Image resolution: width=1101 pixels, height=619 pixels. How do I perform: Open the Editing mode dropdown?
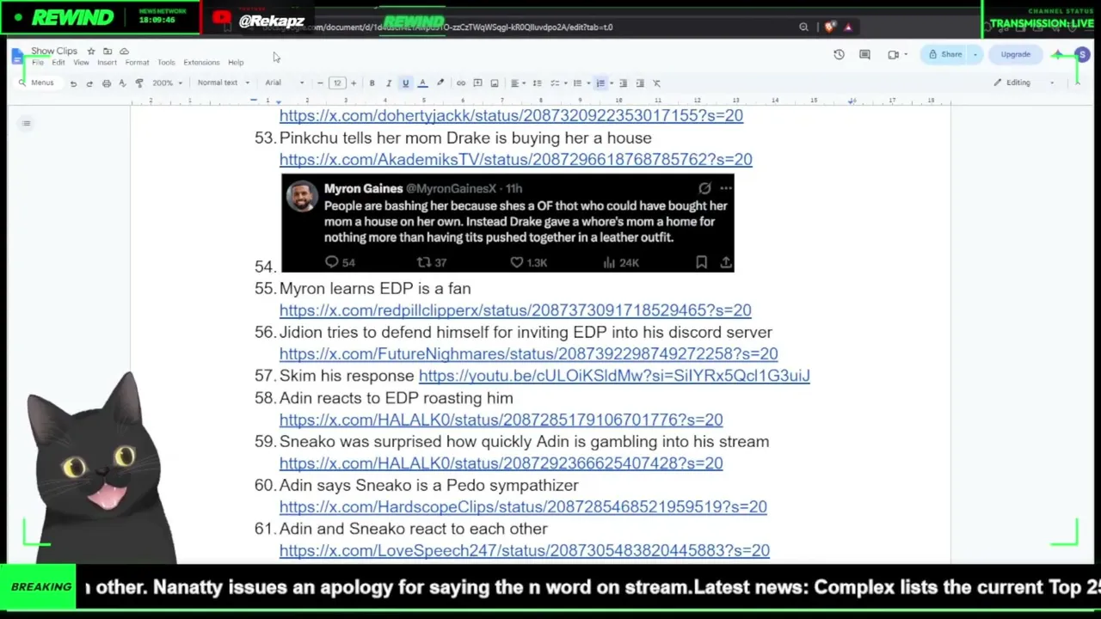[x=1024, y=83]
